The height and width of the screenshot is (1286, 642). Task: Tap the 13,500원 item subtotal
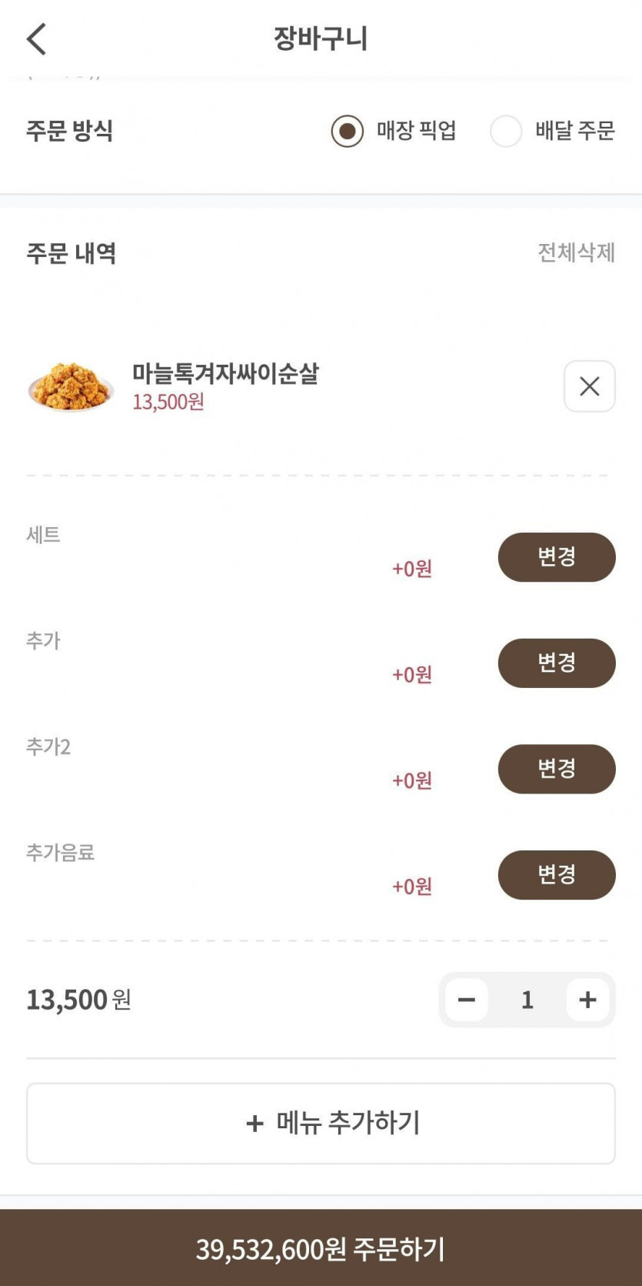coord(78,1000)
